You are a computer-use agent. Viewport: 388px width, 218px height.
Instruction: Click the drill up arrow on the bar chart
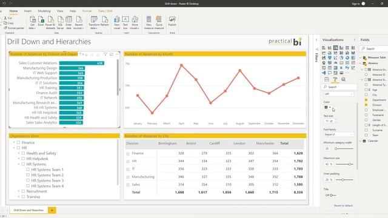pos(81,54)
